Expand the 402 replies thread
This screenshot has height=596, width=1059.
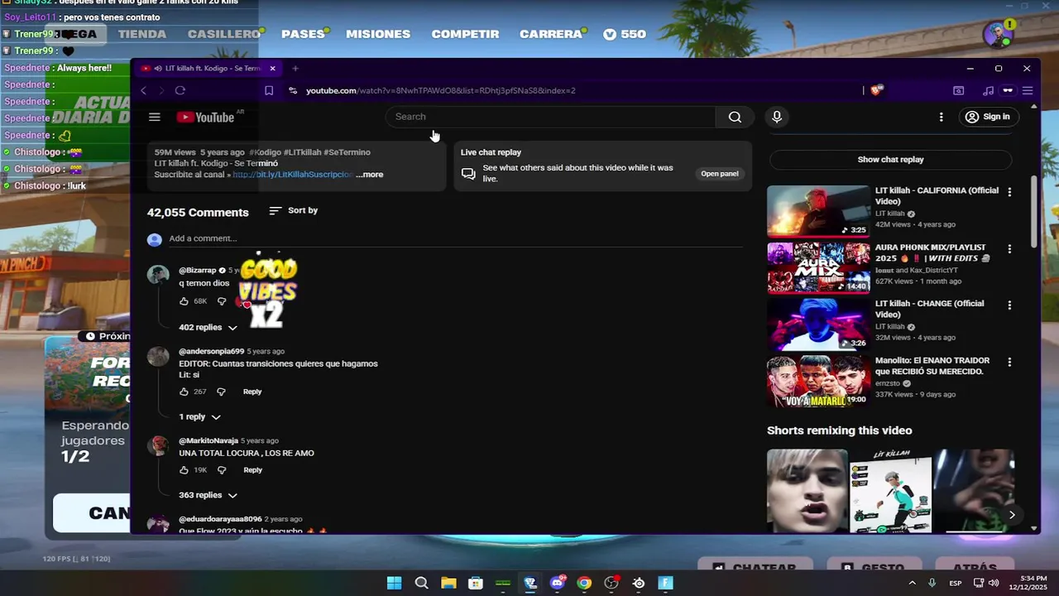pos(208,328)
